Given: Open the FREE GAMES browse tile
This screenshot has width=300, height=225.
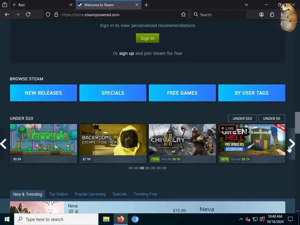Looking at the screenshot, I should (182, 93).
